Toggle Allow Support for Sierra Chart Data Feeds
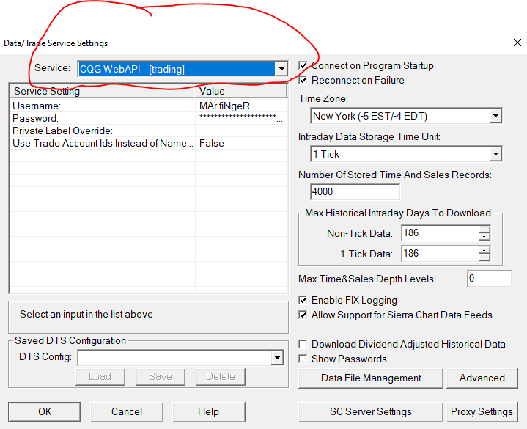This screenshot has height=429, width=527. 303,315
